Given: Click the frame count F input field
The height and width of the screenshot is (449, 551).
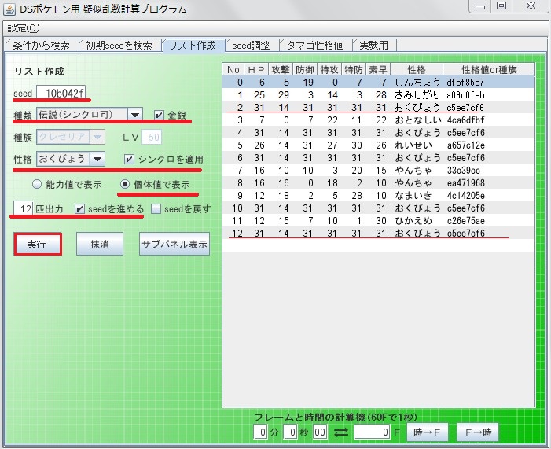Looking at the screenshot, I should click(372, 432).
